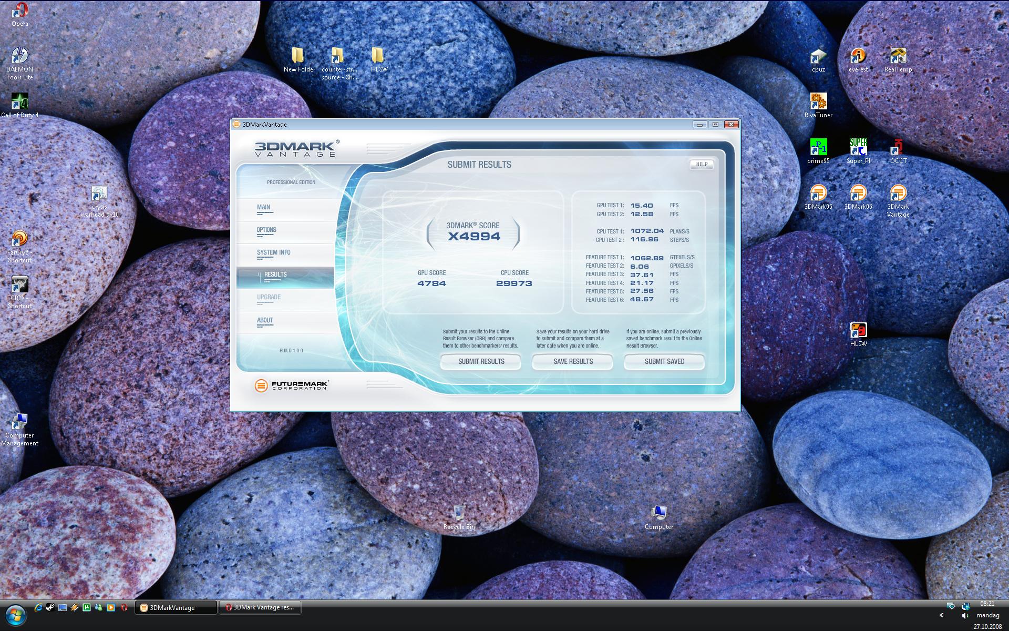The width and height of the screenshot is (1009, 631).
Task: Select crysis warhead dx10 desktop shortcut
Action: [x=99, y=201]
